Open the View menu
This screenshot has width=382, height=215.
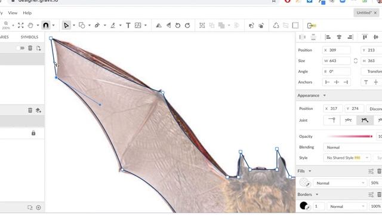(13, 13)
